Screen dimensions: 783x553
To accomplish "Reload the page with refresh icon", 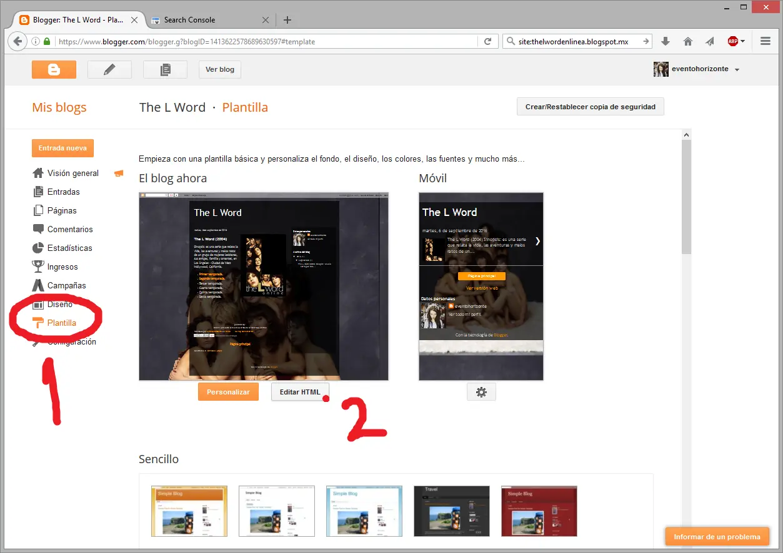I will point(487,42).
